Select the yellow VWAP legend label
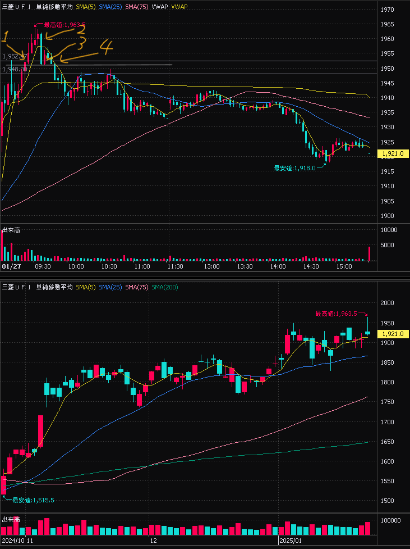The width and height of the screenshot is (410, 549). pyautogui.click(x=179, y=7)
